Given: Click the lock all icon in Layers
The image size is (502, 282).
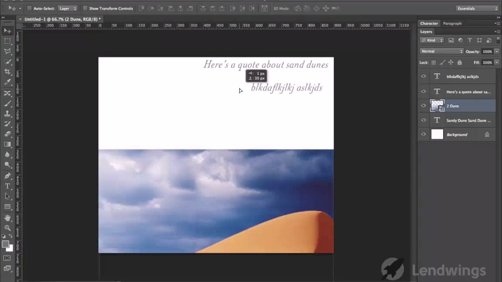Looking at the screenshot, I should click(460, 62).
